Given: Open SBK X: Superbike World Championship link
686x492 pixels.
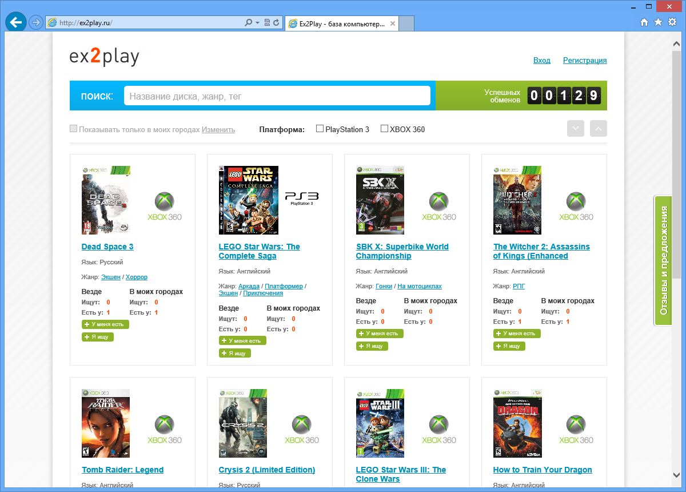Looking at the screenshot, I should tap(402, 251).
